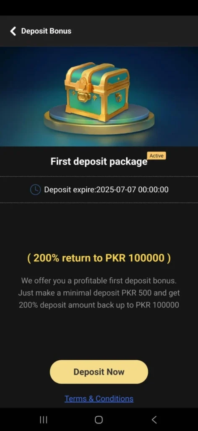198x431 pixels.
Task: Tap the back arrow beside Deposit Bonus
Action: click(13, 31)
